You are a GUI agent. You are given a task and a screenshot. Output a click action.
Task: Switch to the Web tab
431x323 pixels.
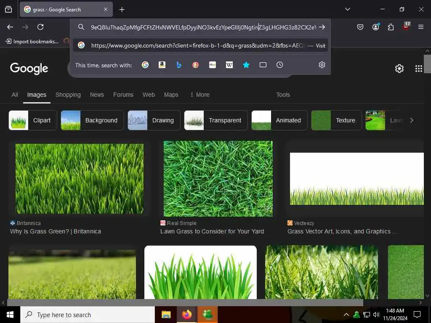(149, 95)
